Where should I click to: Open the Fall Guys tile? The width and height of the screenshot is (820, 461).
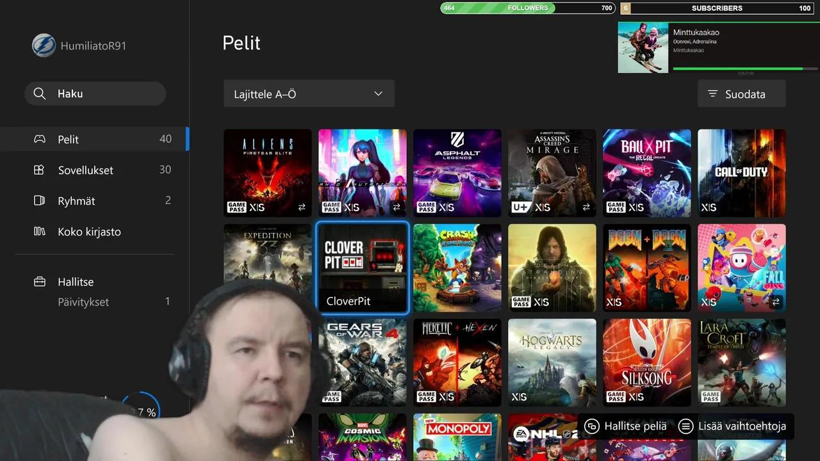pyautogui.click(x=742, y=268)
